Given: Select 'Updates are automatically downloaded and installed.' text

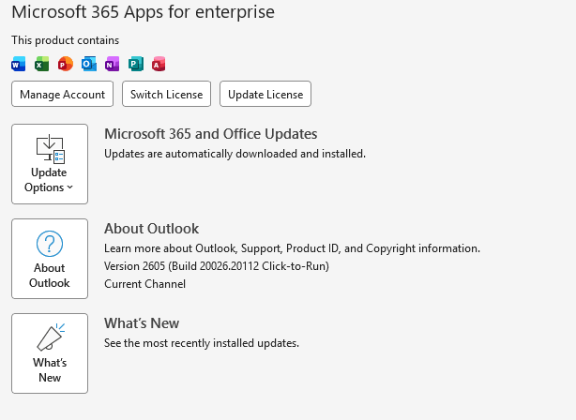Looking at the screenshot, I should pos(235,154).
